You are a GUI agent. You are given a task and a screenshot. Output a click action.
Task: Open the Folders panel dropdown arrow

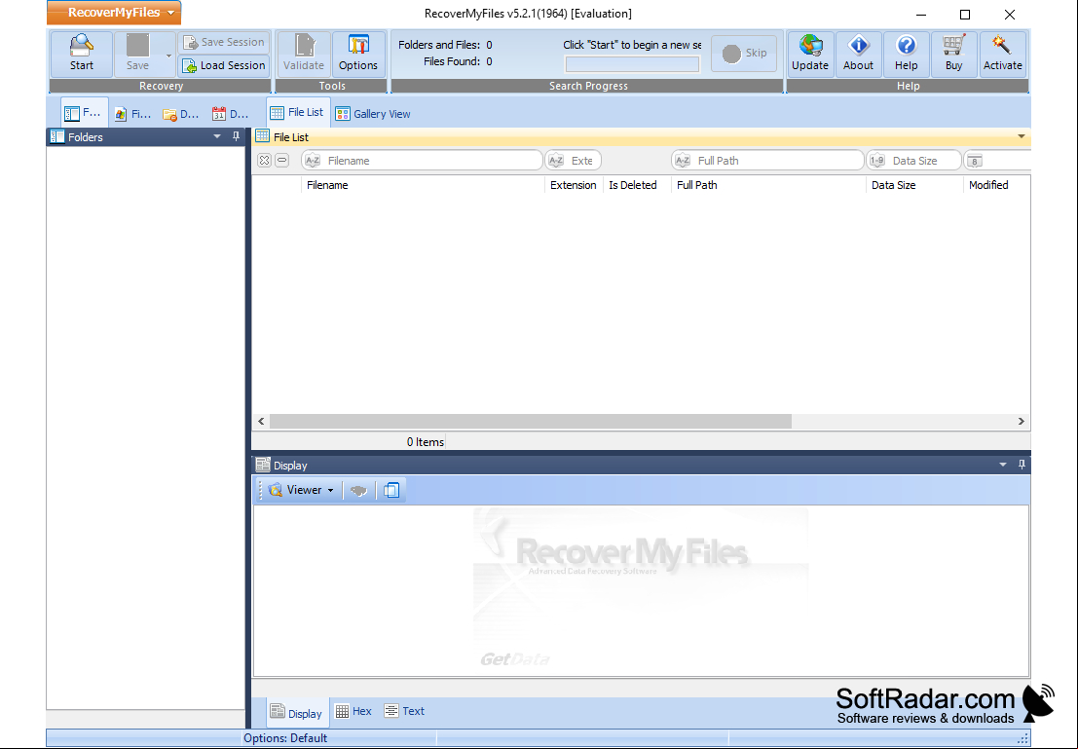pos(217,137)
